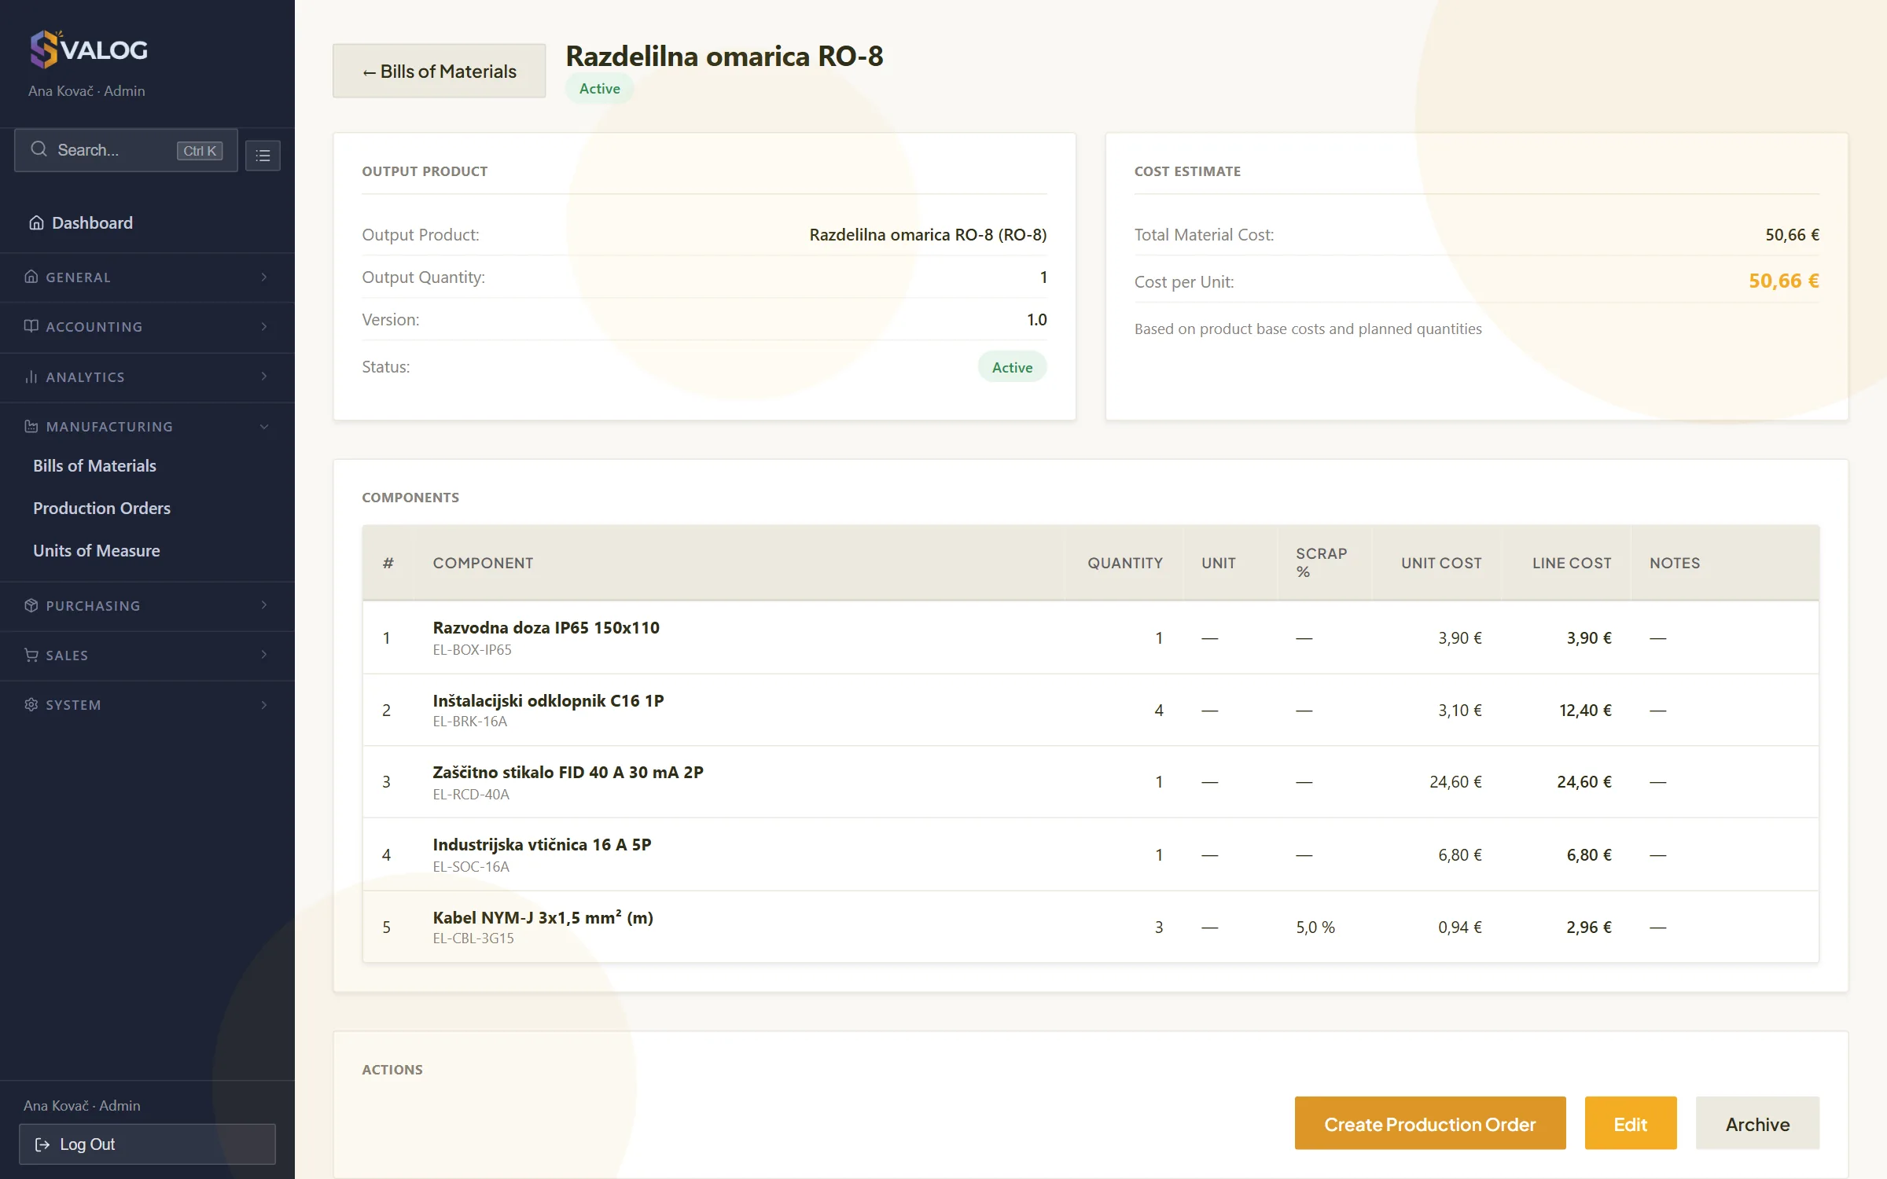Screen dimensions: 1887x1179
Task: Go back to Bills of Materials
Action: pos(440,71)
